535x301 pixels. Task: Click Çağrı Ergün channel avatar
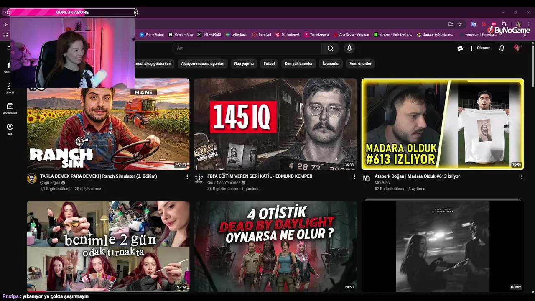point(32,179)
